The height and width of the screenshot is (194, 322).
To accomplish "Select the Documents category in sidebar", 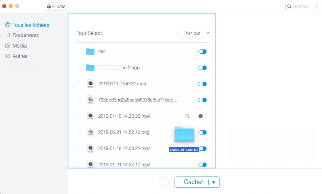I will click(26, 35).
